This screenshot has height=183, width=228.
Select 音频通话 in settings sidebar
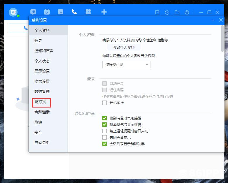[48, 112]
